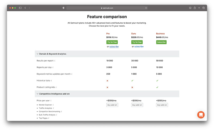Screen dimensions: 214x130
Task: Go back with Safari's back arrow
Action: point(25,8)
